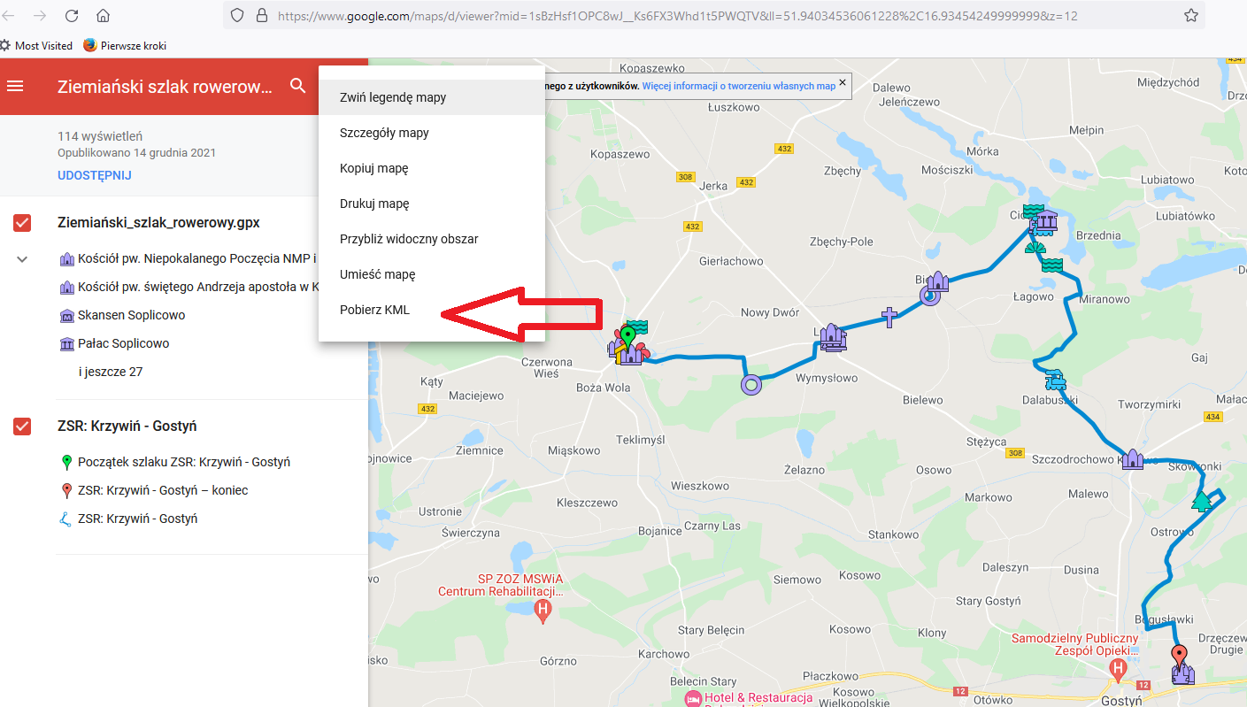
Task: Go to browser home page icon
Action: coord(104,16)
